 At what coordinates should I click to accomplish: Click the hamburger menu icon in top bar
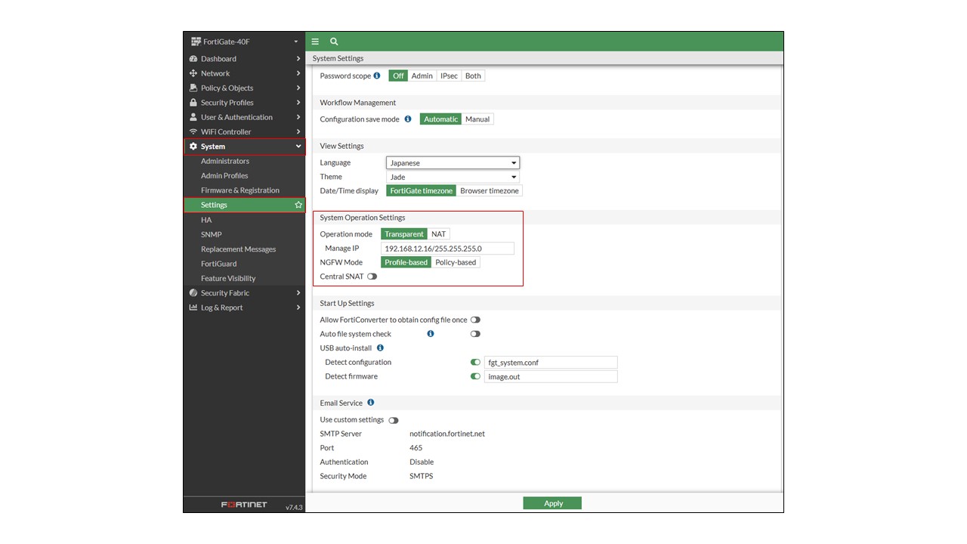pyautogui.click(x=315, y=42)
